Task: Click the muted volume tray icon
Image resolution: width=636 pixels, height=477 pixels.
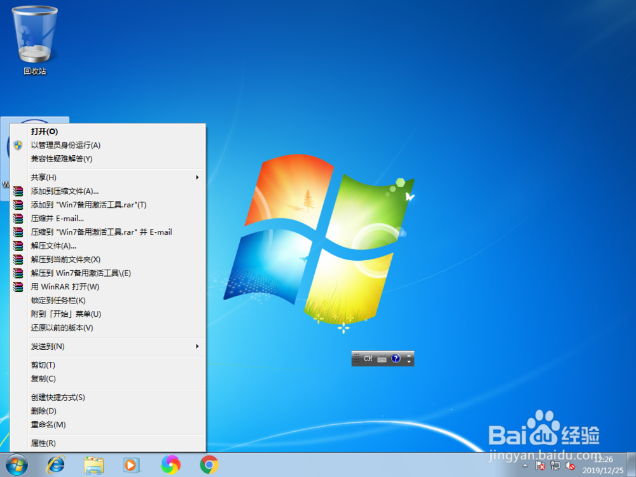Action: pyautogui.click(x=570, y=466)
